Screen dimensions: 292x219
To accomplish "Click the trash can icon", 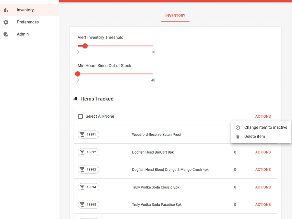I will pyautogui.click(x=238, y=136).
